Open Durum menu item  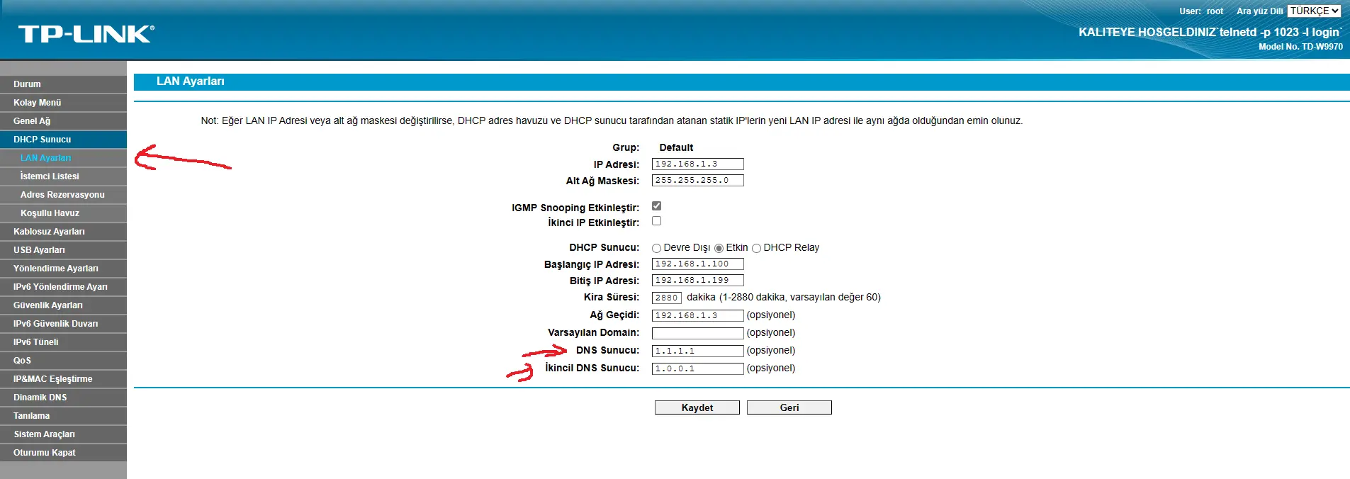[63, 84]
